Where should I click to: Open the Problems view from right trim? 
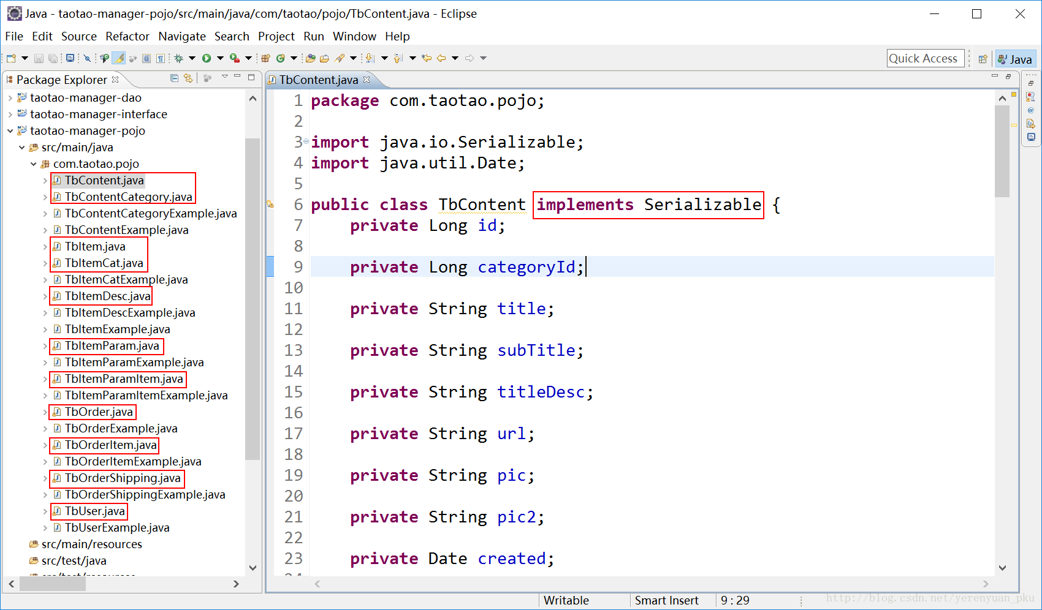tap(1030, 97)
